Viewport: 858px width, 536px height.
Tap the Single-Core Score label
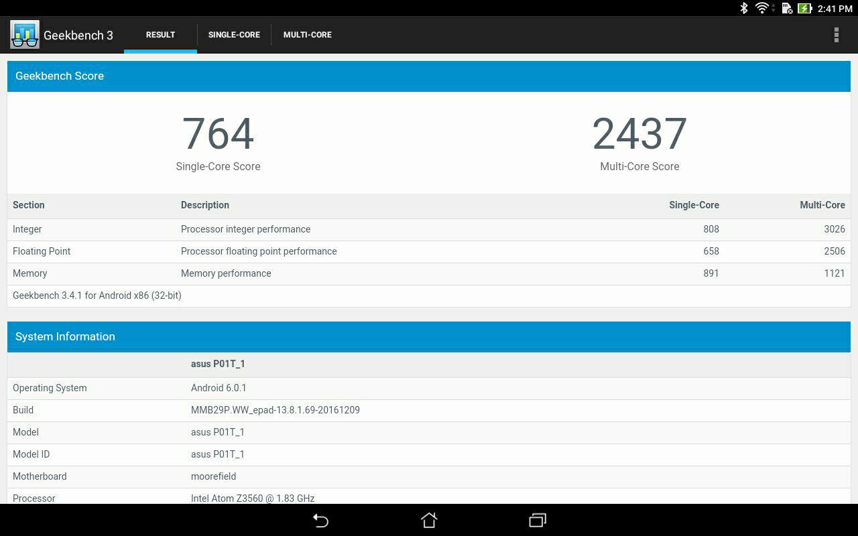click(x=218, y=166)
